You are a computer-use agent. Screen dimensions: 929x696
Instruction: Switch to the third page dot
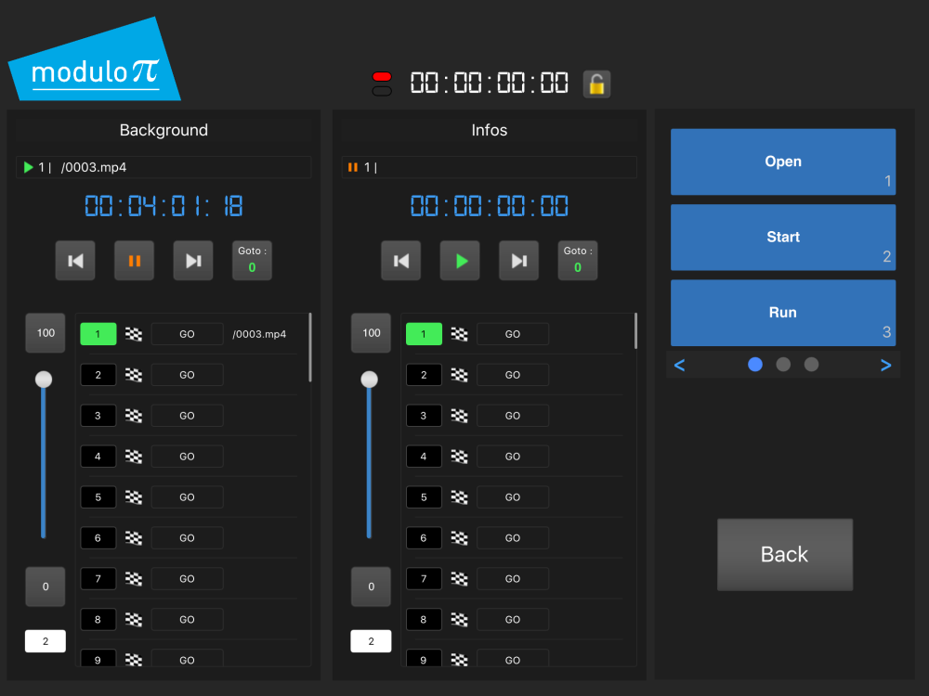(811, 365)
